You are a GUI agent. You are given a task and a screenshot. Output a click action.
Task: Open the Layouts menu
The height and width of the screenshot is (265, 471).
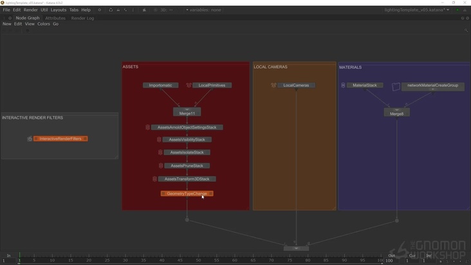(59, 10)
